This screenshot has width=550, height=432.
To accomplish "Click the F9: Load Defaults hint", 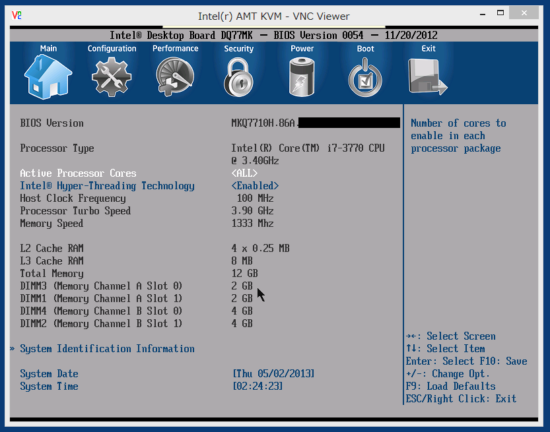I will 450,386.
